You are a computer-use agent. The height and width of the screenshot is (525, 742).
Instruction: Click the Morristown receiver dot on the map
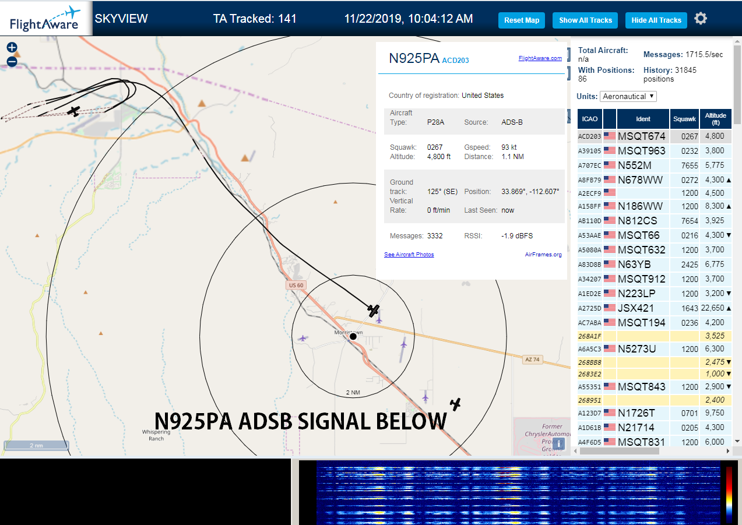tap(353, 336)
